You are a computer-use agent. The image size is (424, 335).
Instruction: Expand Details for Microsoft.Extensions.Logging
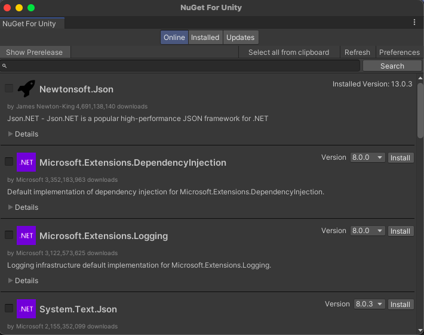[x=23, y=281]
